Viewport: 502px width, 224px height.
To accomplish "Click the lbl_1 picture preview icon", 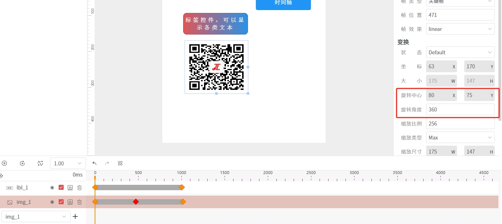I will [70, 187].
